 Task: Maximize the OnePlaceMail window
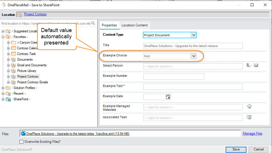point(252,5)
